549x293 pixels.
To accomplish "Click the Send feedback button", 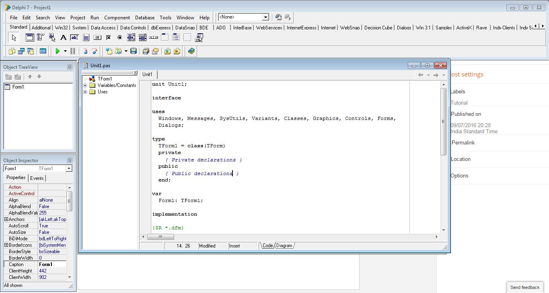I will [x=525, y=287].
